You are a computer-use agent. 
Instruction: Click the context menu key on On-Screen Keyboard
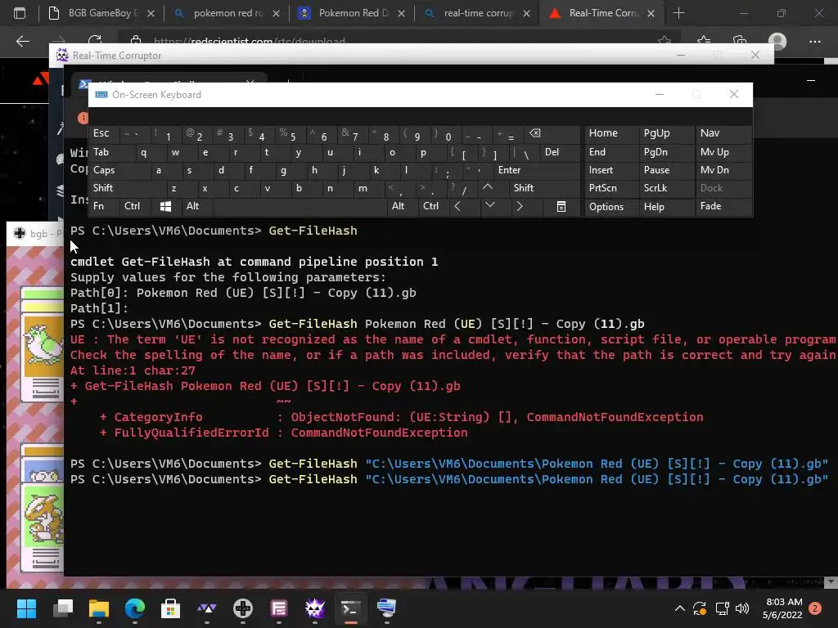pos(561,206)
